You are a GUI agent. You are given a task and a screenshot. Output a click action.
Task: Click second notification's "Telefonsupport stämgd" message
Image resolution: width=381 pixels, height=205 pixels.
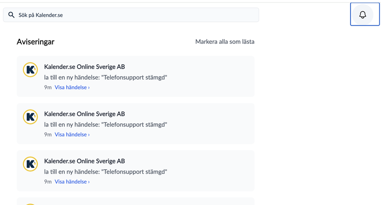[106, 125]
